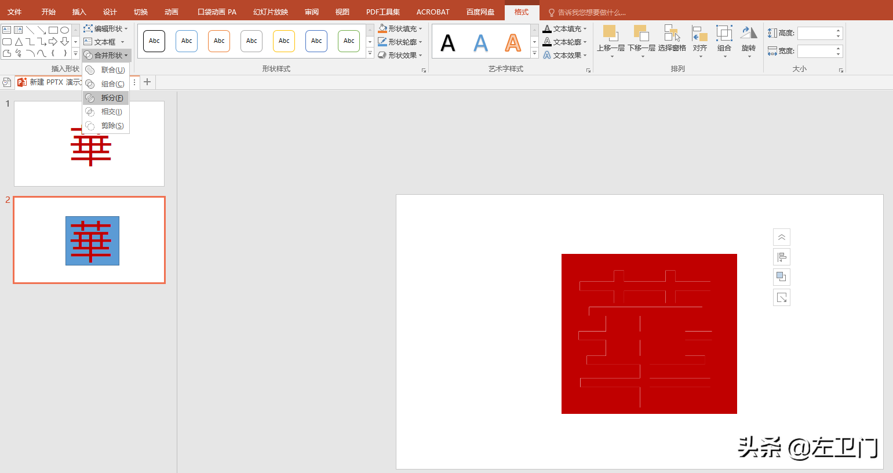Choose the right brace shape

(65, 53)
